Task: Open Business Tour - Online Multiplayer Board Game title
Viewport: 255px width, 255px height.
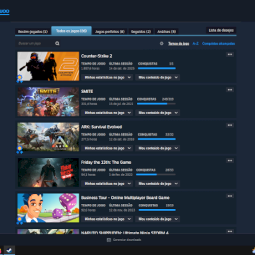Action: pyautogui.click(x=125, y=198)
